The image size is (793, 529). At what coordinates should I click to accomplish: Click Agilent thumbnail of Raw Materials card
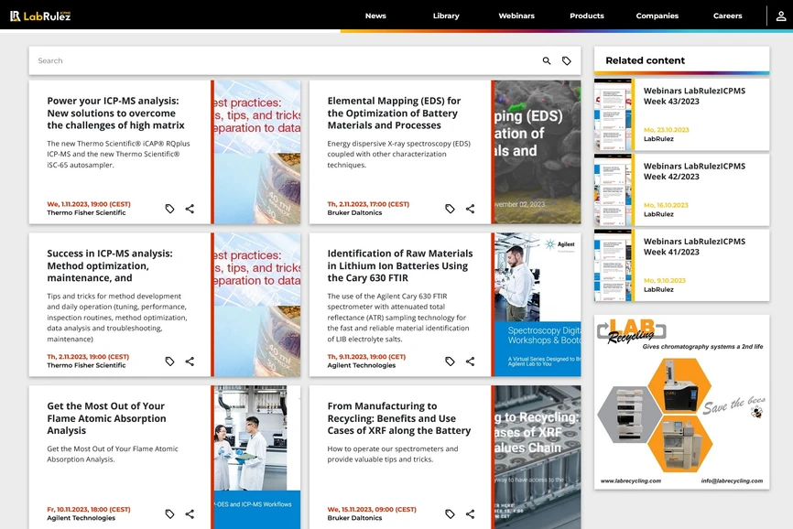click(538, 305)
